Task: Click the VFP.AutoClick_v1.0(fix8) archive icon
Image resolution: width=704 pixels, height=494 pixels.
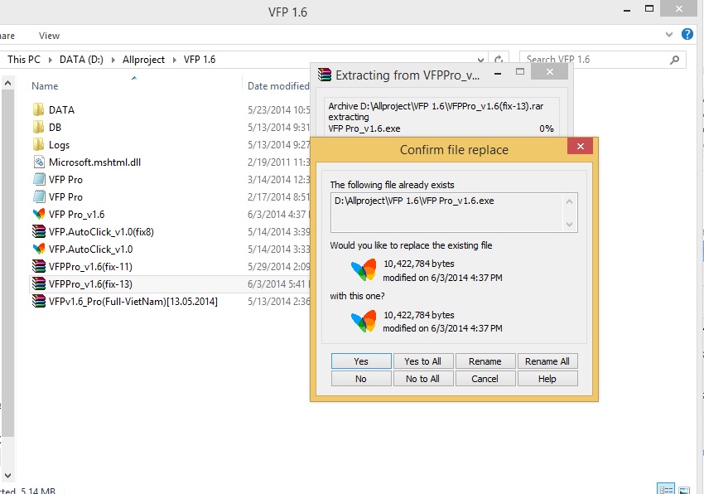Action: 39,231
